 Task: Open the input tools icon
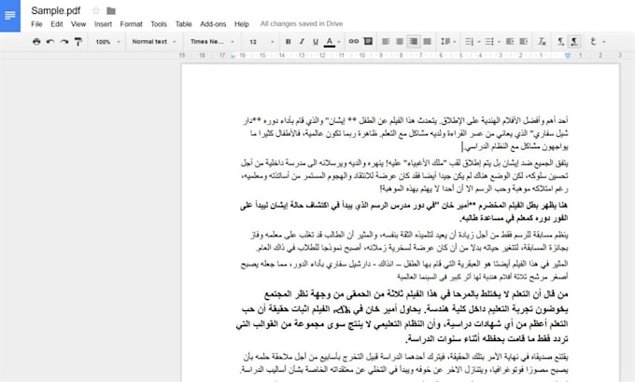(593, 41)
